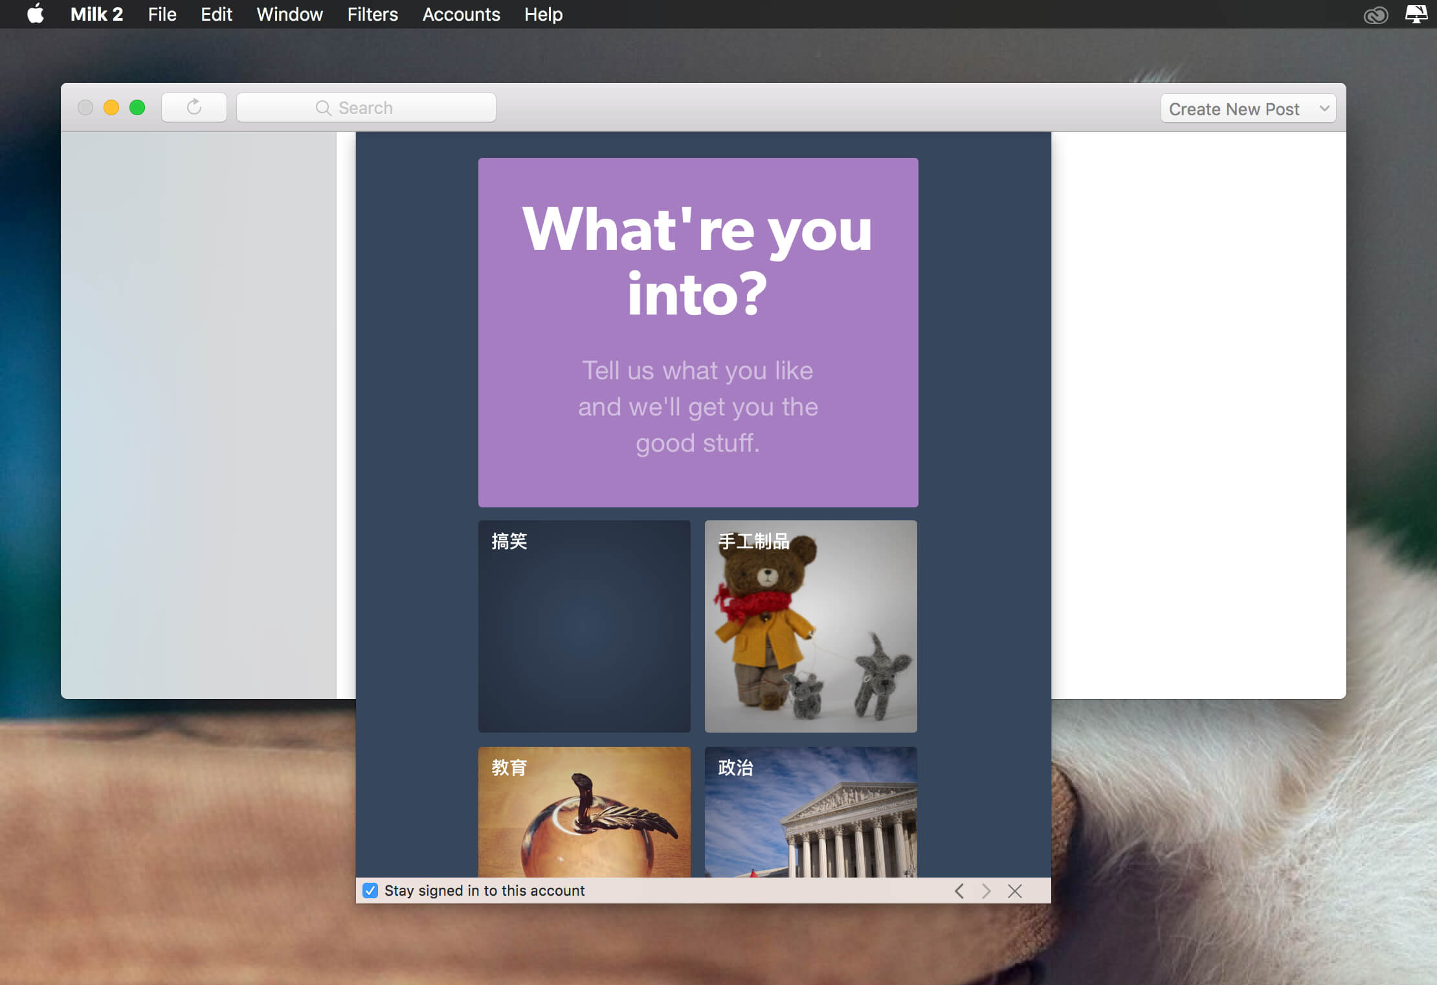
Task: Select the 政治 courthouse tile
Action: pyautogui.click(x=811, y=812)
